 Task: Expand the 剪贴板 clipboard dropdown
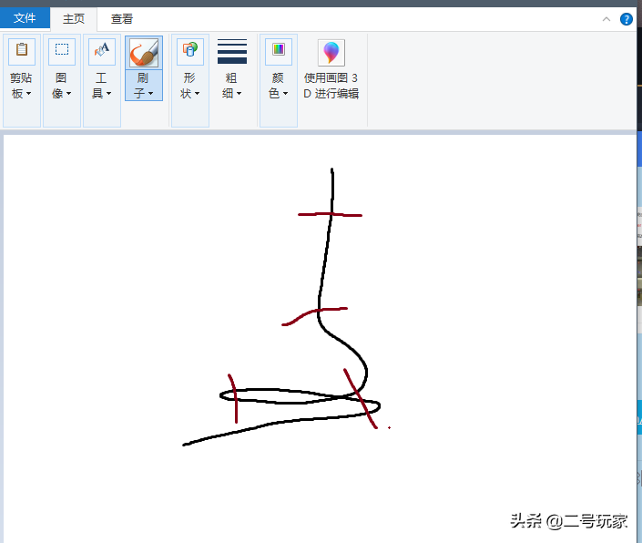click(21, 86)
